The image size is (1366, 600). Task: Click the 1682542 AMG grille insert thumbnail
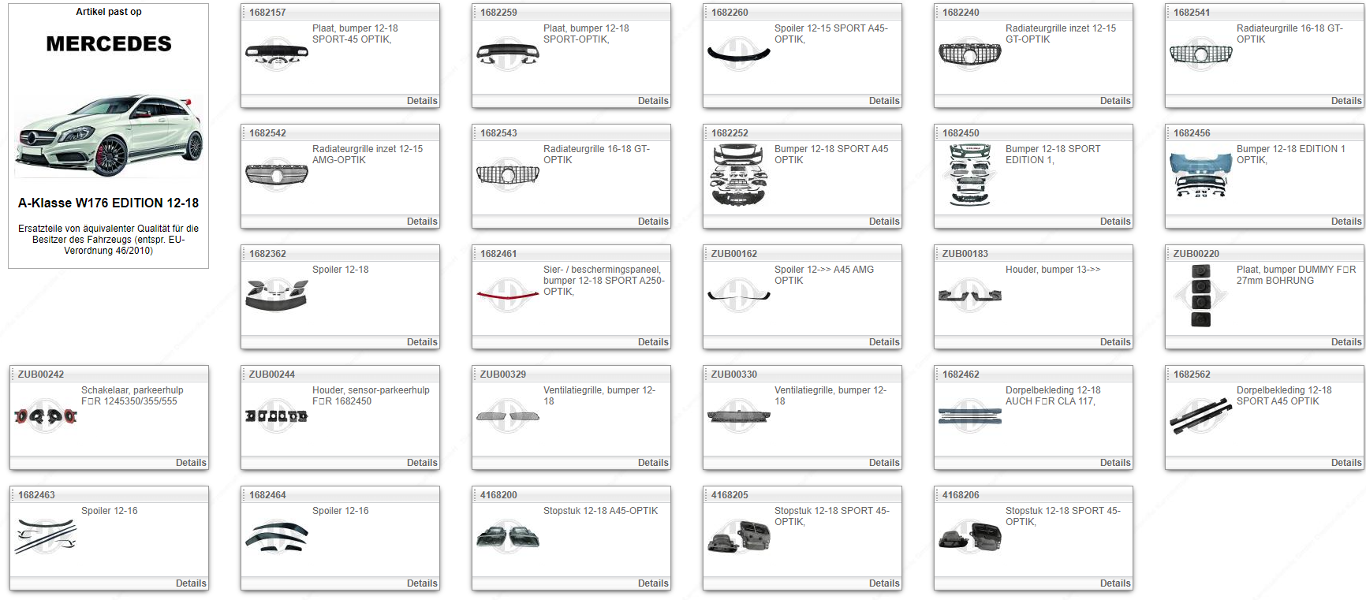277,175
